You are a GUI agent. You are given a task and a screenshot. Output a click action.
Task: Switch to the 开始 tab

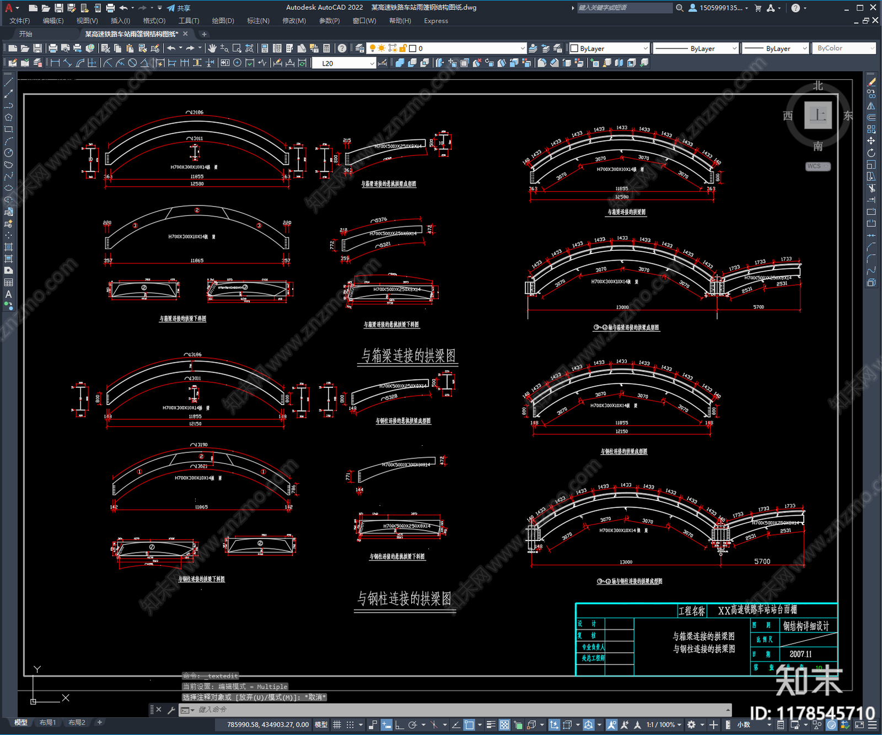(26, 34)
